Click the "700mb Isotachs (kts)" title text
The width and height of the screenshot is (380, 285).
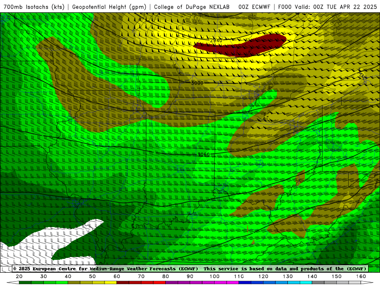click(34, 7)
